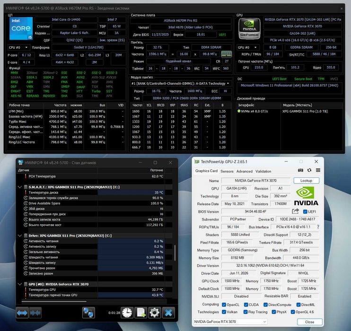Click the HWiNFO sensor window title icon
Screen dimensions: 351x331
point(20,163)
